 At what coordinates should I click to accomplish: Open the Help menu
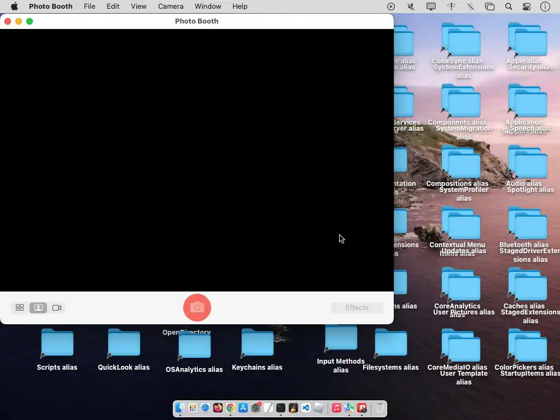240,7
